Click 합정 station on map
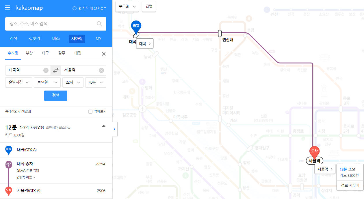The image size is (364, 199). click(240, 164)
